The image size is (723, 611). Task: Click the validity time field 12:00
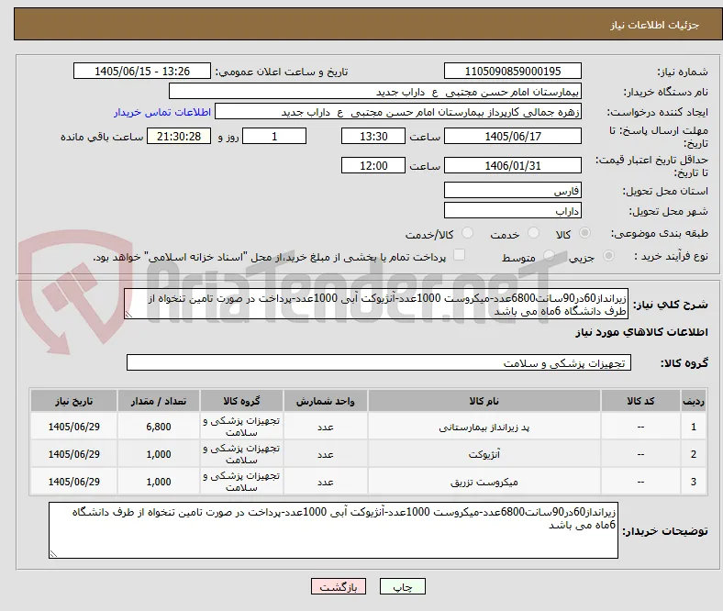pyautogui.click(x=373, y=165)
